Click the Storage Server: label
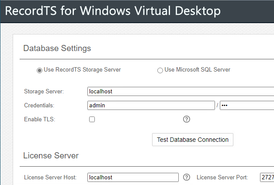The width and height of the screenshot is (274, 185). tap(44, 92)
